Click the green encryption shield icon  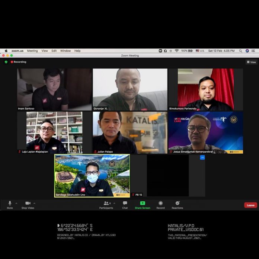pyautogui.click(x=6, y=62)
